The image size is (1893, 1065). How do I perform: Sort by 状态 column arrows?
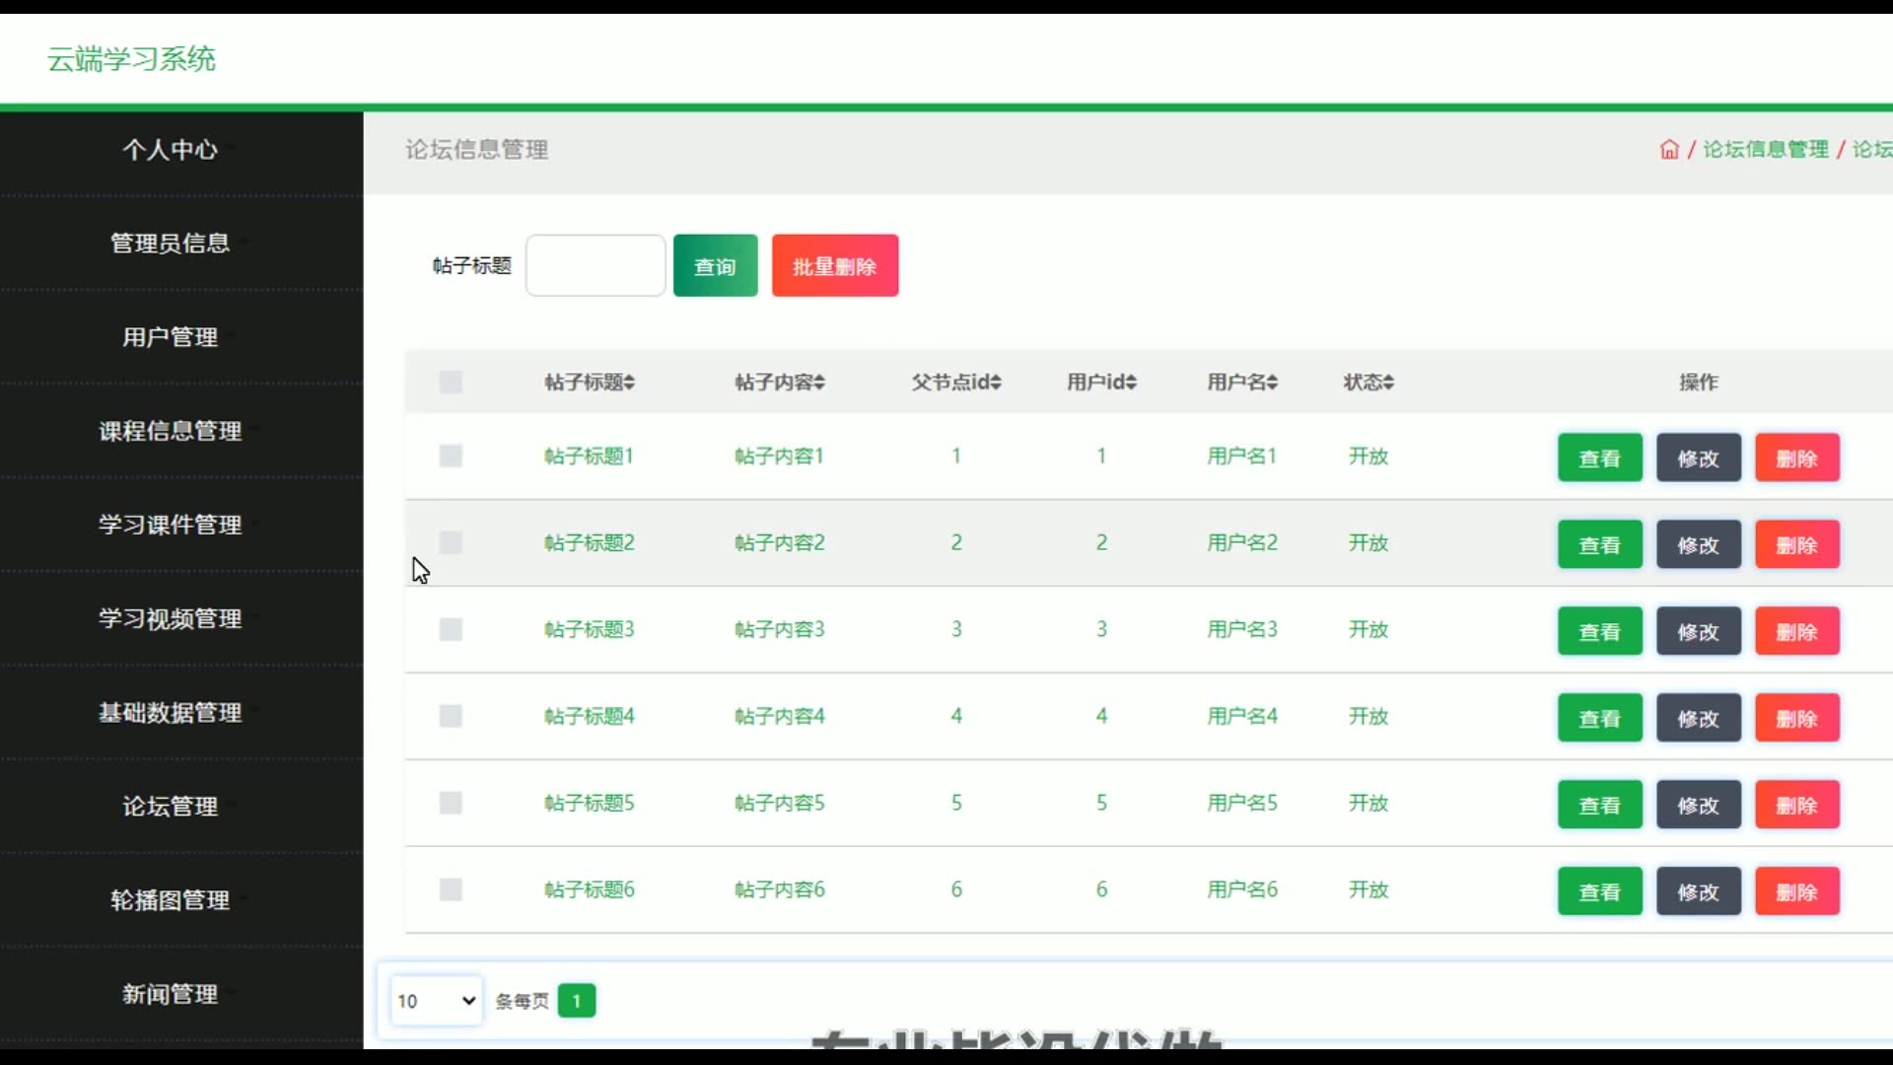point(1388,383)
